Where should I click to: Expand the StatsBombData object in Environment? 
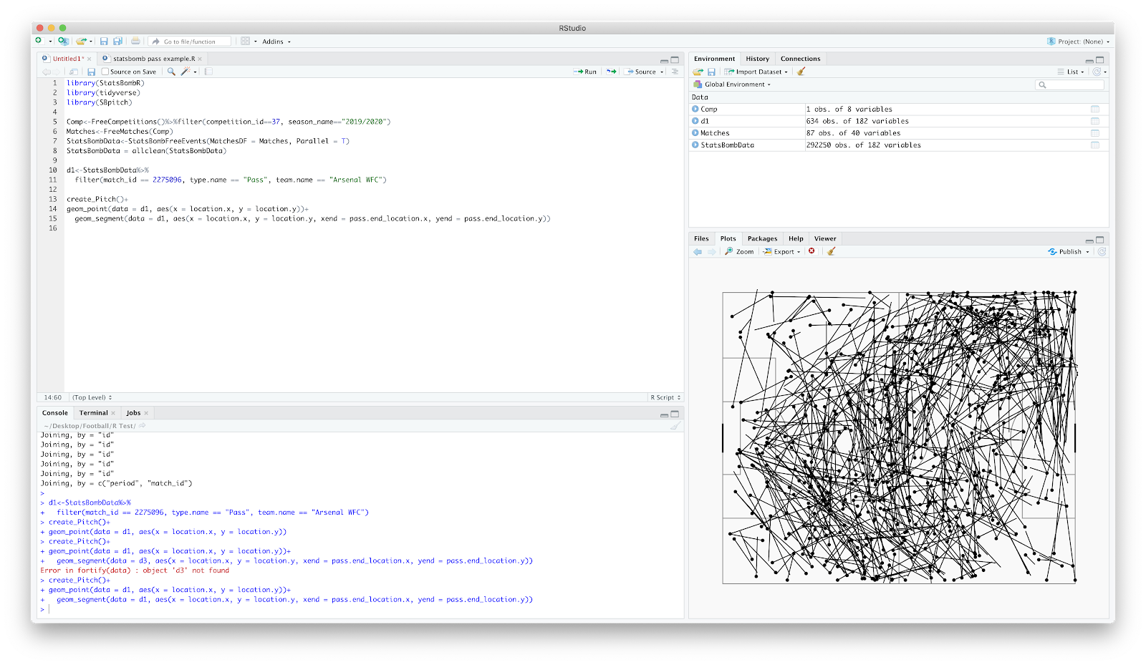point(695,145)
